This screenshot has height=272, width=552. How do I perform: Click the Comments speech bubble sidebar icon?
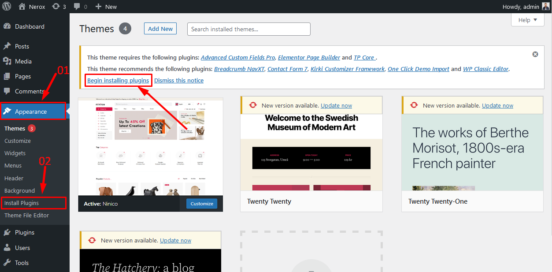pyautogui.click(x=7, y=91)
